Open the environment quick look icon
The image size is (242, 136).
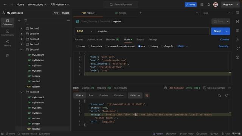237,13
